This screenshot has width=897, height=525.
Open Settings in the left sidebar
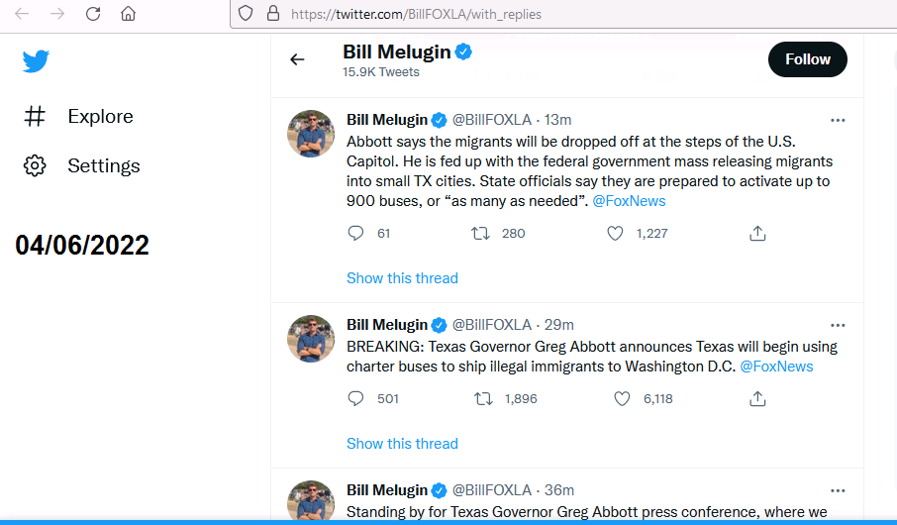(103, 165)
